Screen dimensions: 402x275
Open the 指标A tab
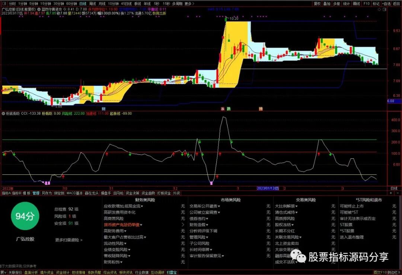point(6,193)
